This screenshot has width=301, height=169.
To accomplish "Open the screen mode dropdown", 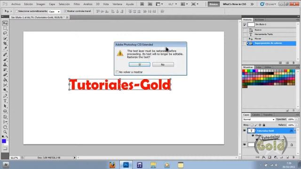I will pos(195,4).
